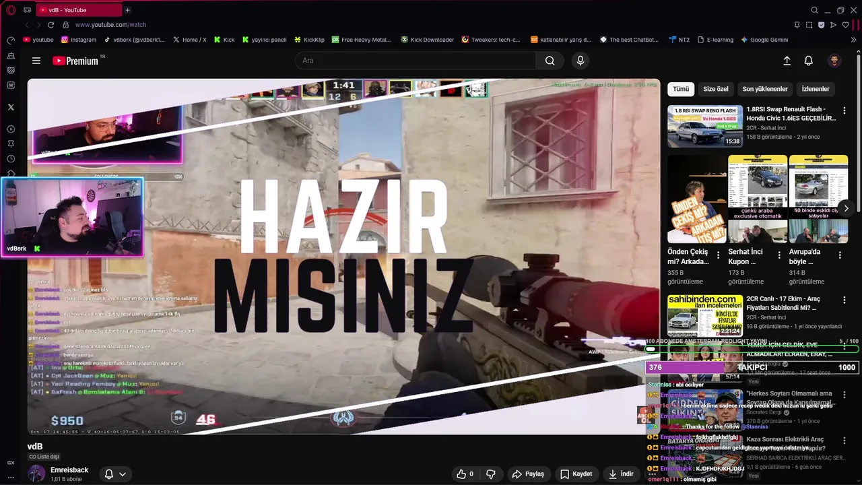Screen dimensions: 862x485
Task: View site security lock information
Action: pos(66,25)
